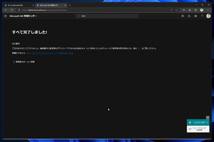Open the document icon in admin header
Viewport: 214px width, 142px height.
pyautogui.click(x=189, y=16)
